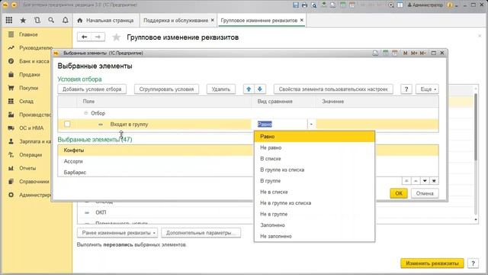Click the info icon next to Администратор

450,5
